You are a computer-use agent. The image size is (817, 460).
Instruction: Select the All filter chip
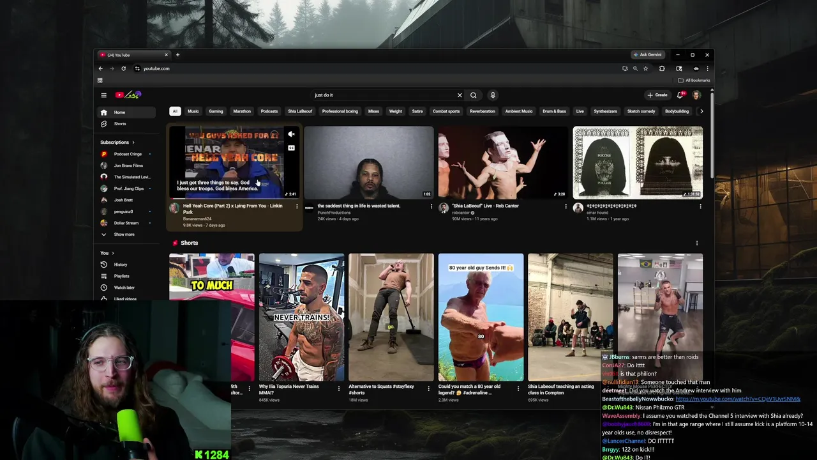pyautogui.click(x=175, y=111)
